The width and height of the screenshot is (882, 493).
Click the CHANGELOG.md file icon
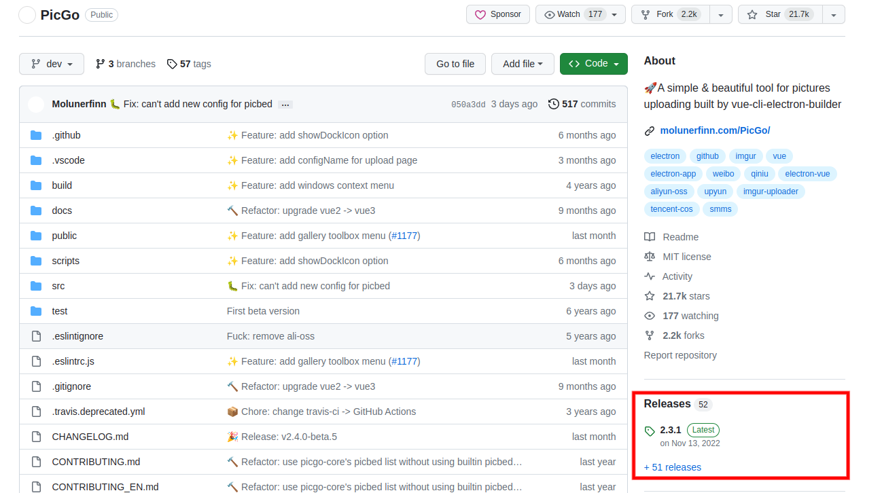36,437
